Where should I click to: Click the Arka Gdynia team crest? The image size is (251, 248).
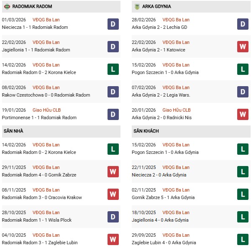136,7
